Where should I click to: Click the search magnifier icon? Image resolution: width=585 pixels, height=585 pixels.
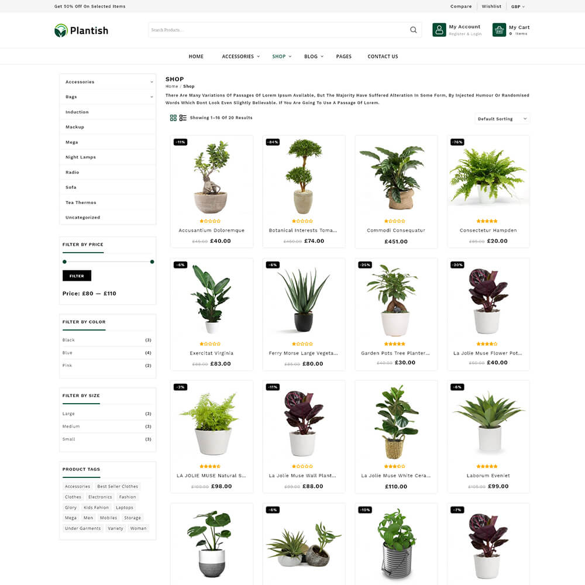414,30
